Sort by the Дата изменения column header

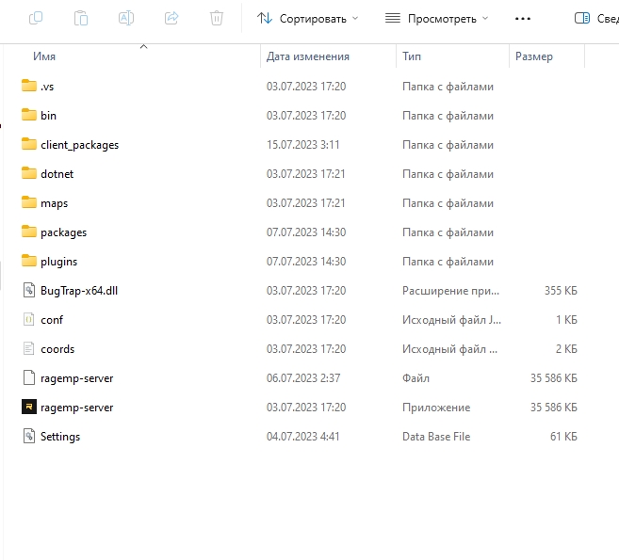pyautogui.click(x=308, y=56)
